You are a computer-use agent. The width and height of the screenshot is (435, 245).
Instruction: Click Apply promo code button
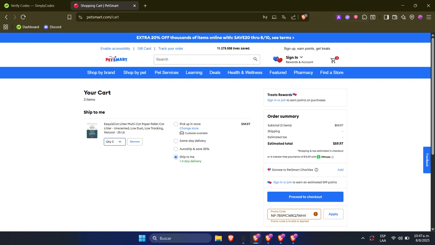tap(333, 214)
